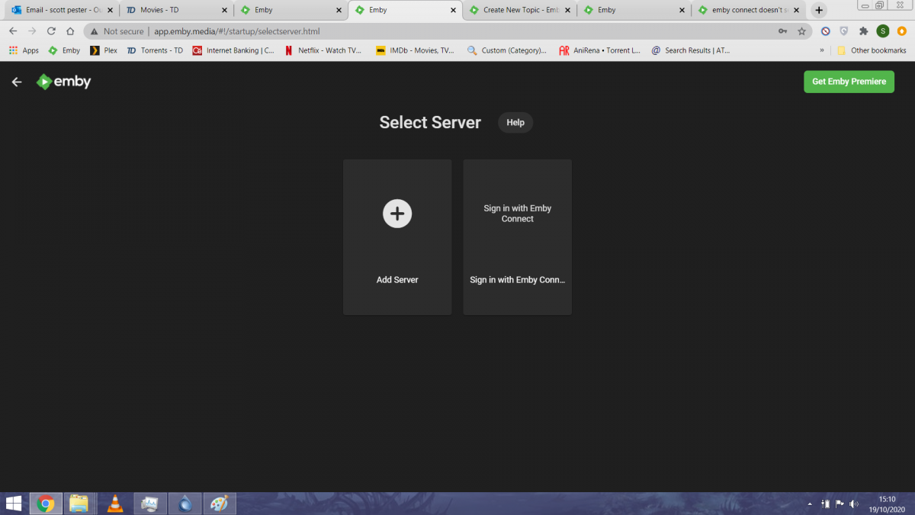Switch to the Create New Topic tab
Viewport: 915px width, 515px height.
click(x=518, y=10)
